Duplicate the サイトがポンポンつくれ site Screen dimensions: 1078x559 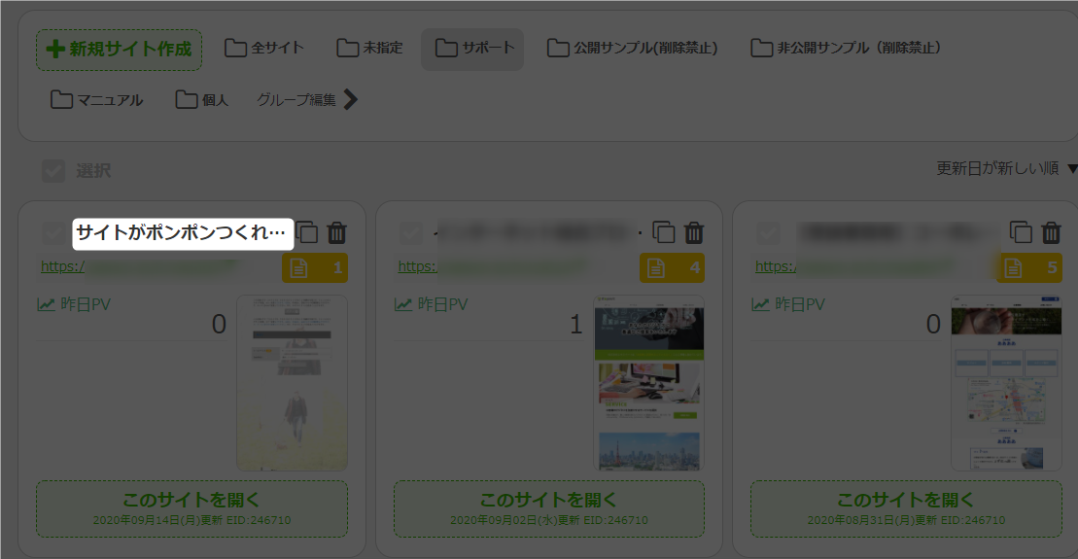pos(307,233)
